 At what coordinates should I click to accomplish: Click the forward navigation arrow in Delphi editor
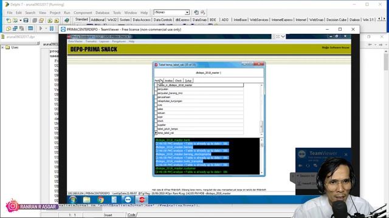tap(380, 44)
